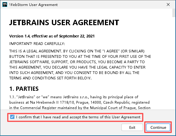Click the heading "JETBRAINS USER AGREEMENT"

pos(64,22)
